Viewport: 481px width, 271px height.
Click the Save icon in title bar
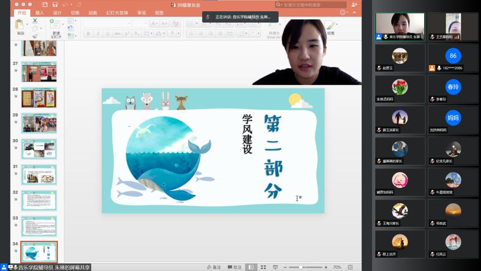click(x=55, y=5)
